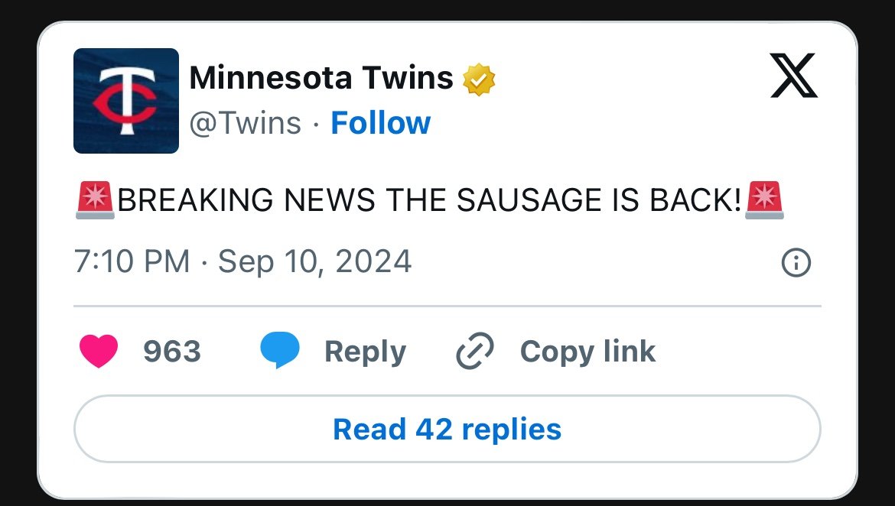Click the Reply text label

coord(365,352)
